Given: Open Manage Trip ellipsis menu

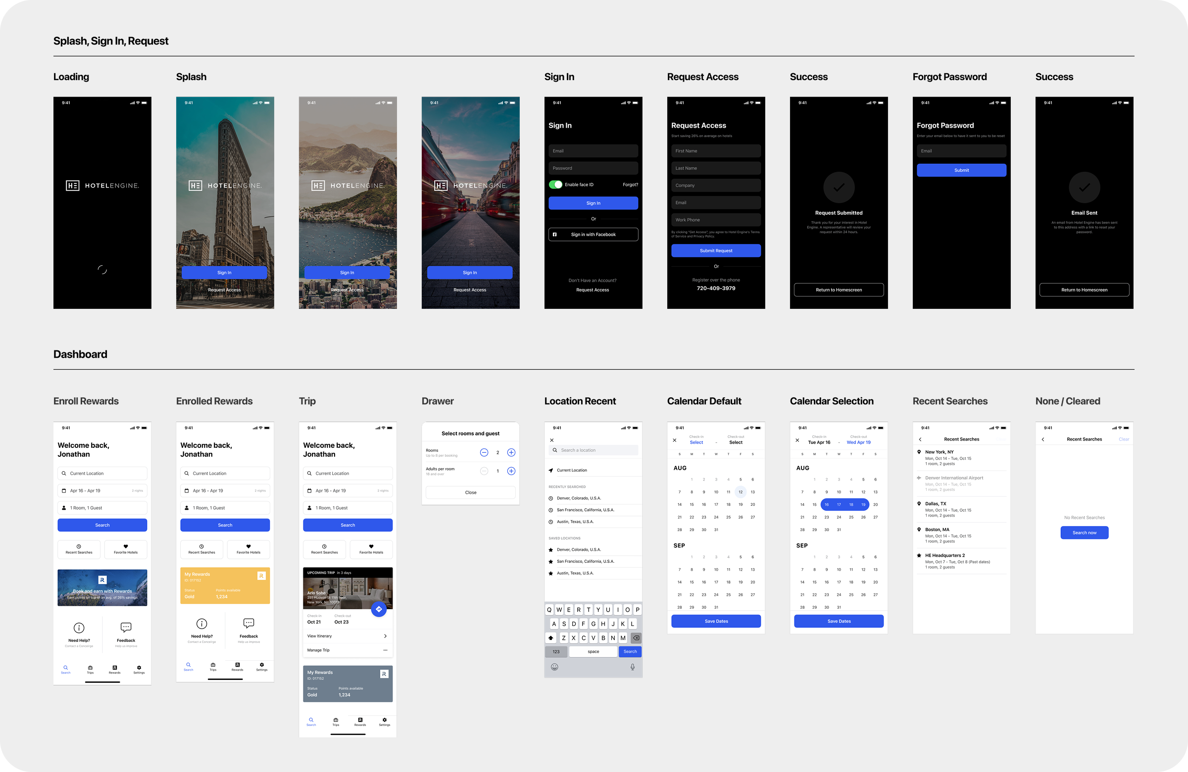Looking at the screenshot, I should click(x=385, y=650).
